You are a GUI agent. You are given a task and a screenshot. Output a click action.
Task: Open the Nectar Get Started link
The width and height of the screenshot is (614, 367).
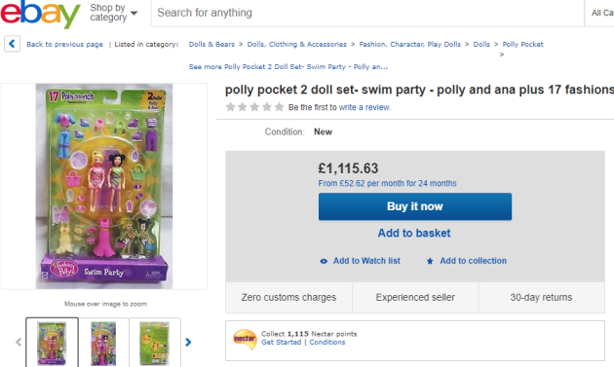tap(281, 343)
